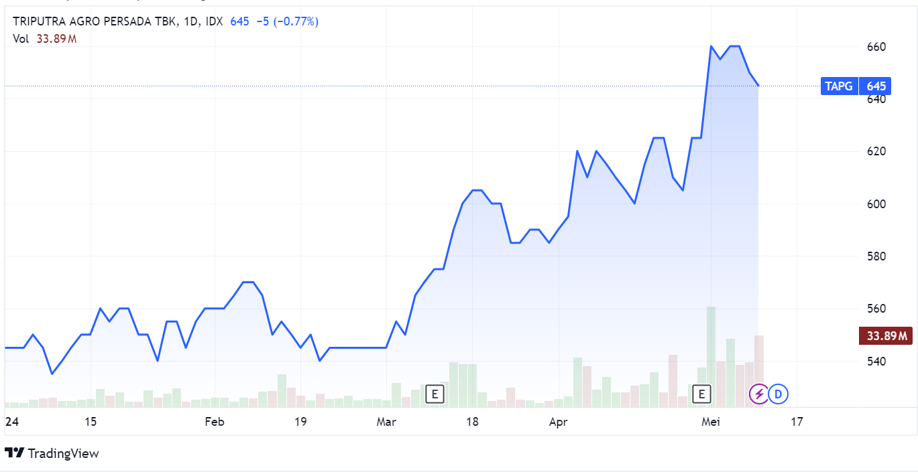Select the 640 price axis label

pyautogui.click(x=878, y=99)
